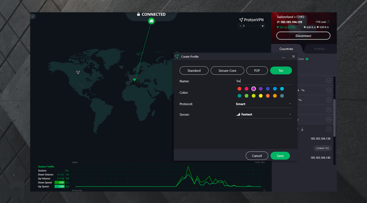This screenshot has height=203, width=367.
Task: Pick the yellow color swatch
Action: 261,96
